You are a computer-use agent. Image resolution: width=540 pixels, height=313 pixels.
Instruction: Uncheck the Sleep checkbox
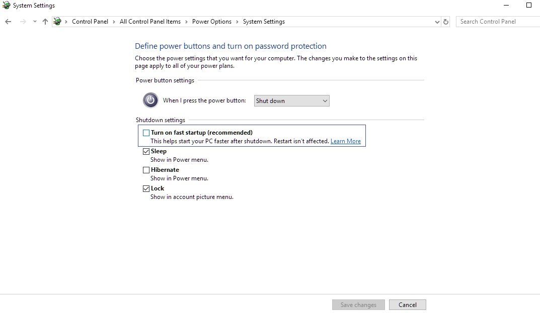pos(146,151)
